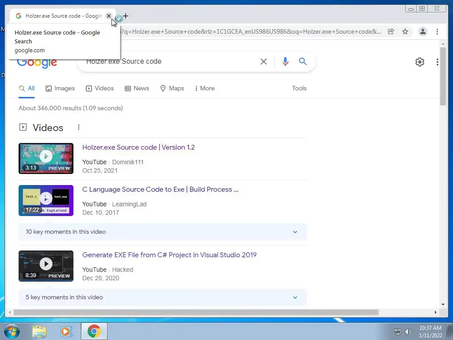Click the horizontal scroll right arrow
Image resolution: width=453 pixels, height=340 pixels.
click(x=436, y=312)
